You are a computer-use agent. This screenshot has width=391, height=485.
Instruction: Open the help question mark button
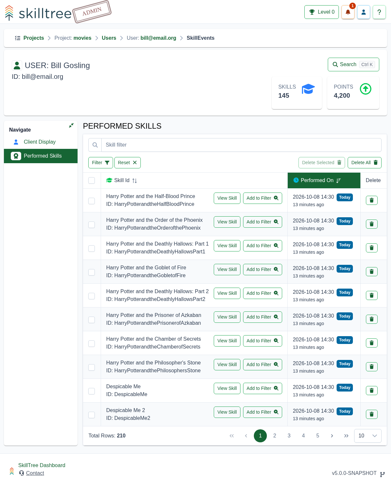(x=379, y=12)
